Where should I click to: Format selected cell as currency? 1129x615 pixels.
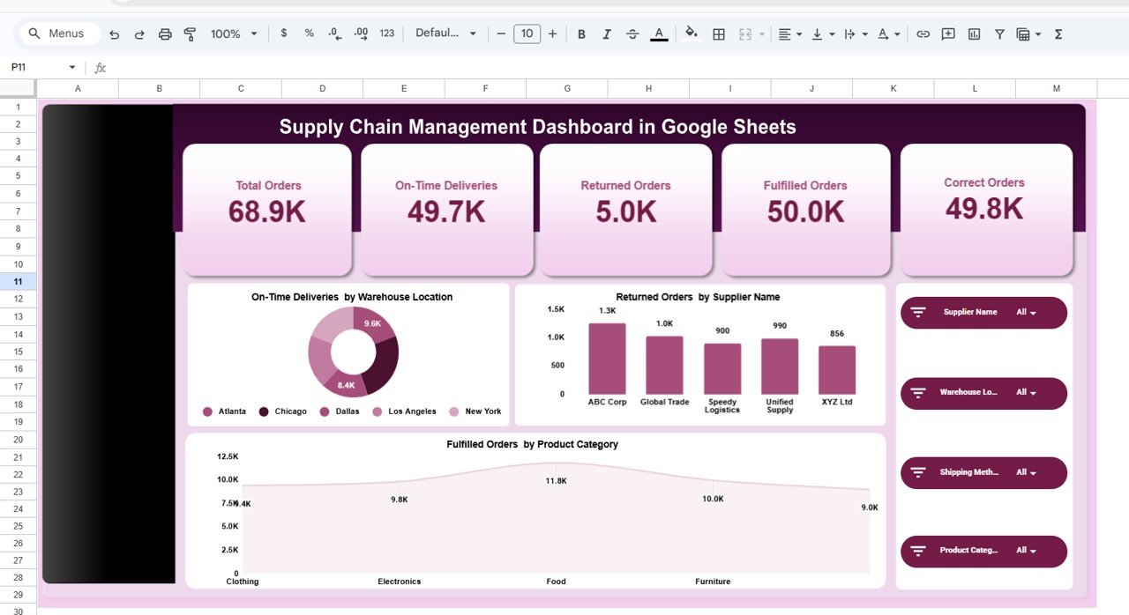[283, 33]
